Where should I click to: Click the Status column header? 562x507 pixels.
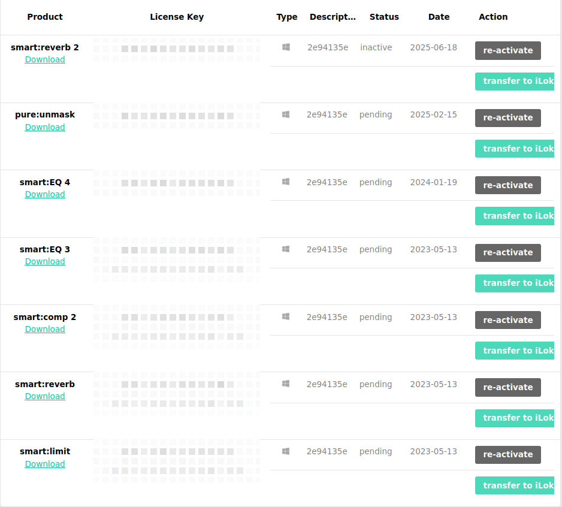pyautogui.click(x=384, y=17)
